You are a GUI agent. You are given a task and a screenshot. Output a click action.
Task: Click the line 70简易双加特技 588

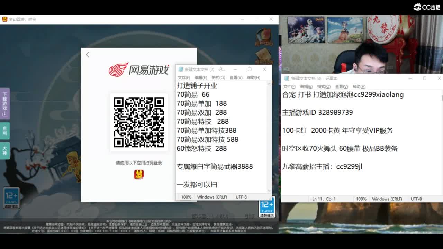[x=208, y=139]
